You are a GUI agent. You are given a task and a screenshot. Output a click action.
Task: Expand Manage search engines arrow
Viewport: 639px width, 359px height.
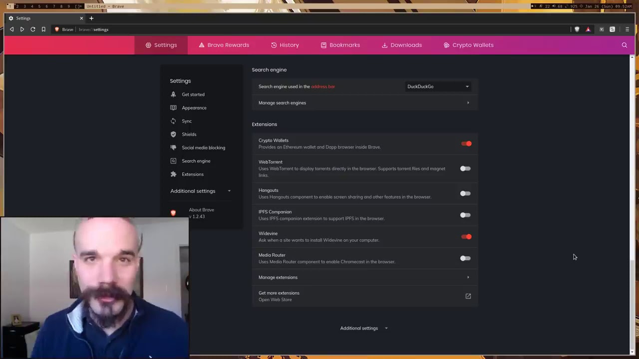[x=468, y=103]
